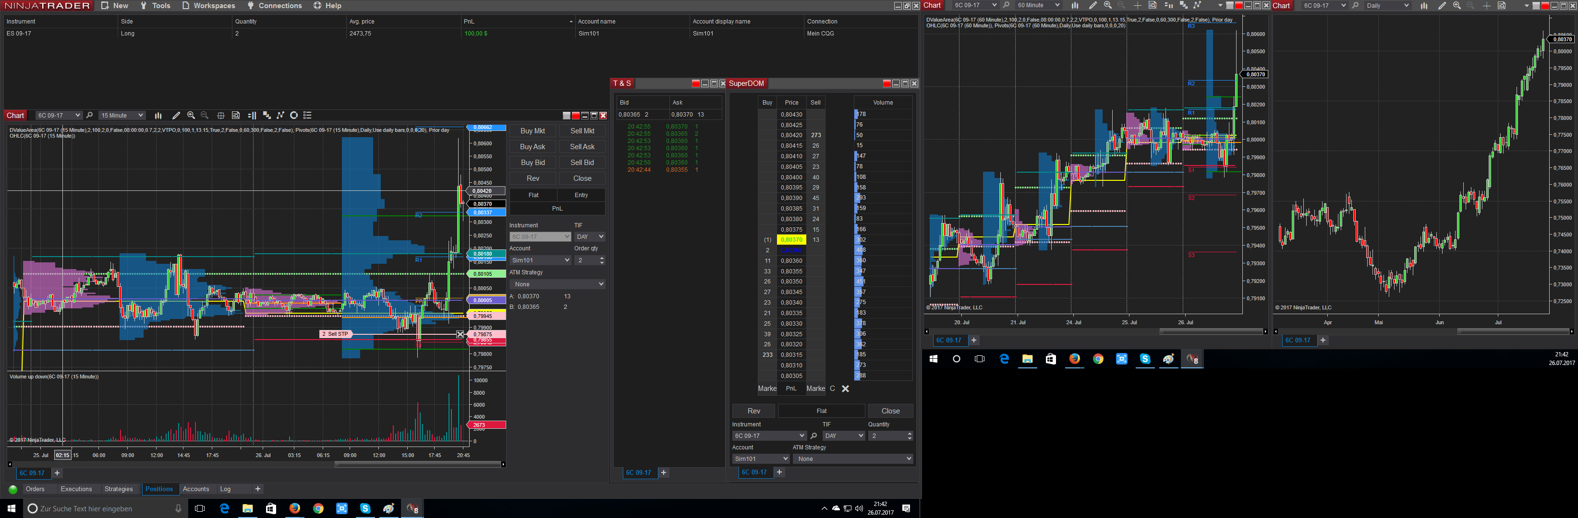Viewport: 1578px width, 518px height.
Task: Select pencil draw tool in Daily chart
Action: [1442, 5]
